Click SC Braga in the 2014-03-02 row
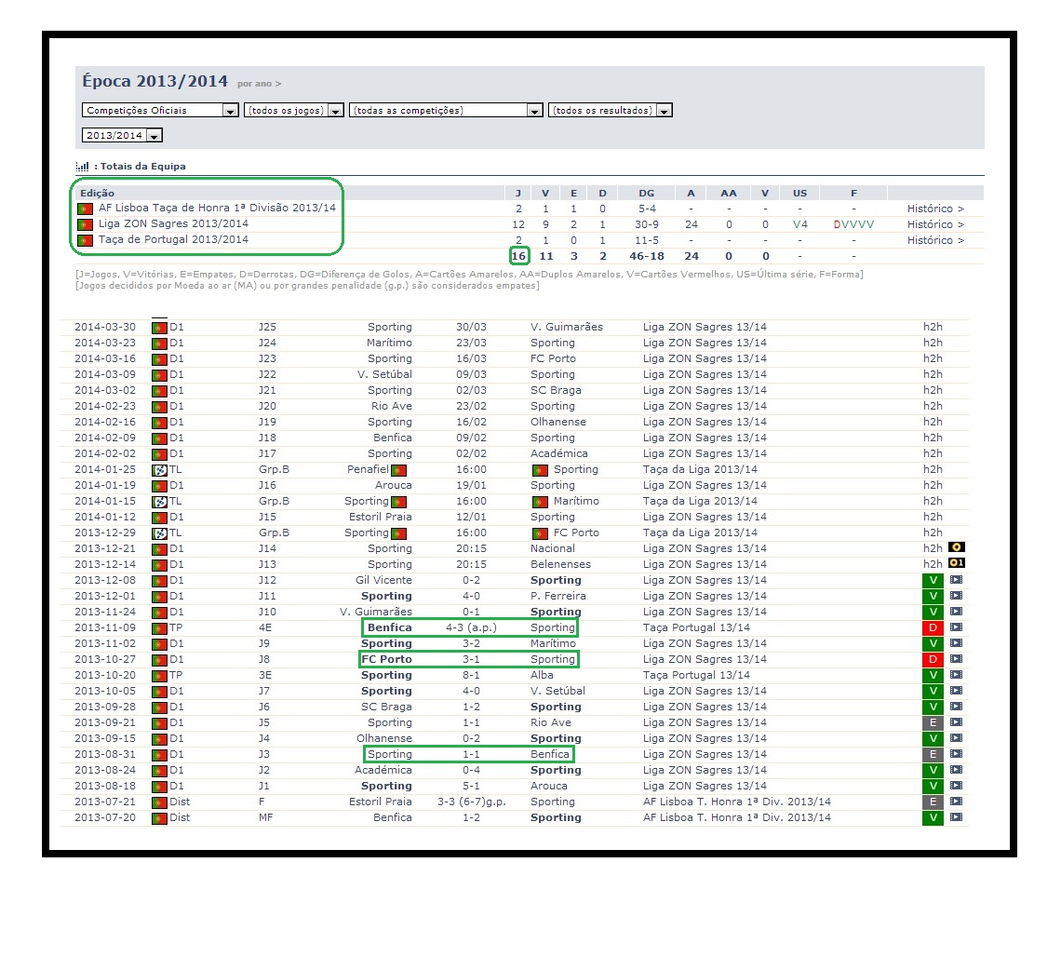1061x957 pixels. (556, 390)
